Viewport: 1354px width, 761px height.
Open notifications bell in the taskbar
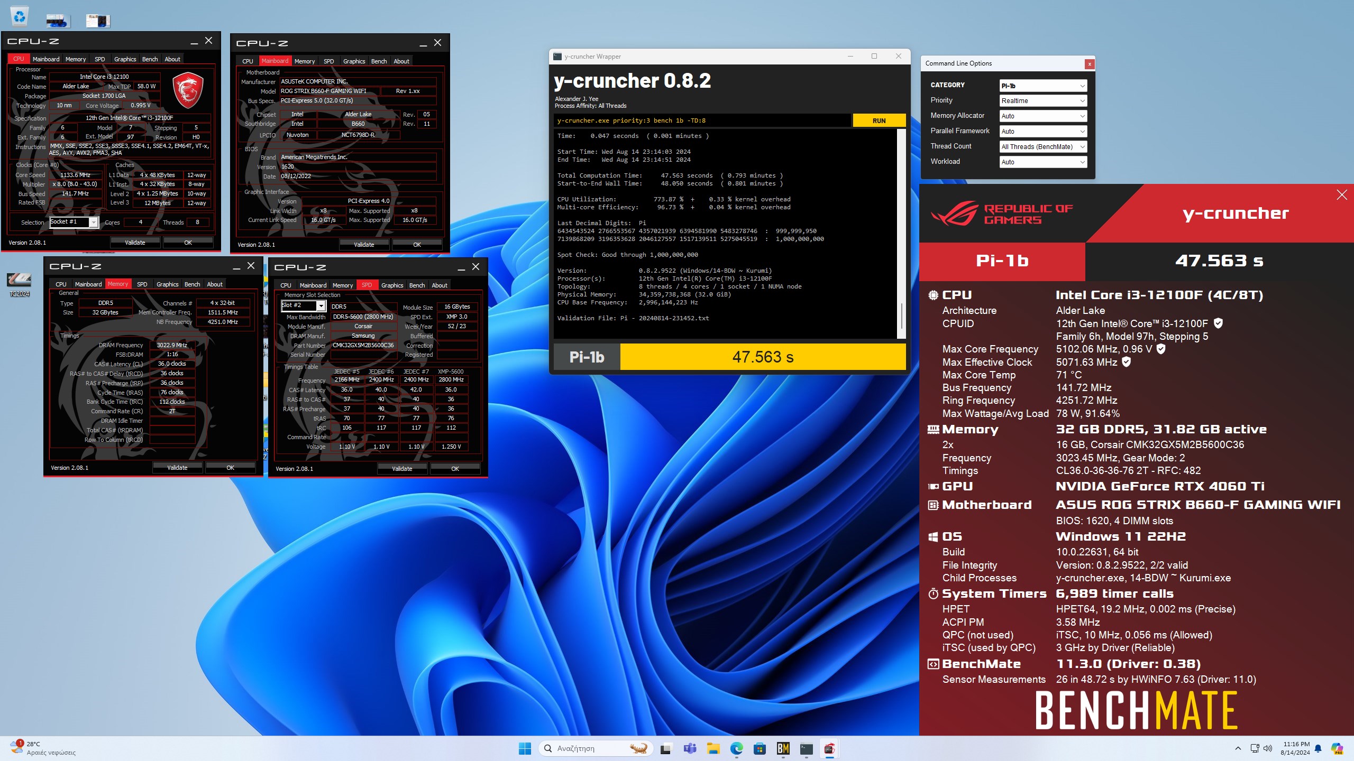1318,748
